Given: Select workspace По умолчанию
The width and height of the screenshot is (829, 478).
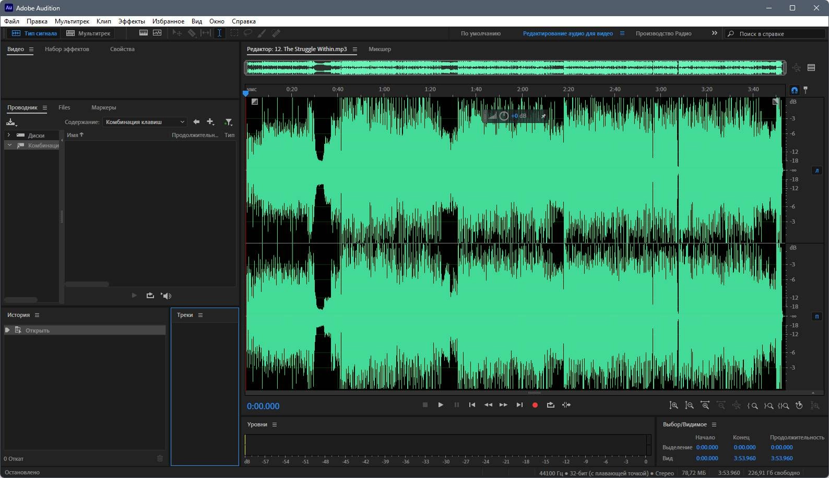Looking at the screenshot, I should (480, 33).
